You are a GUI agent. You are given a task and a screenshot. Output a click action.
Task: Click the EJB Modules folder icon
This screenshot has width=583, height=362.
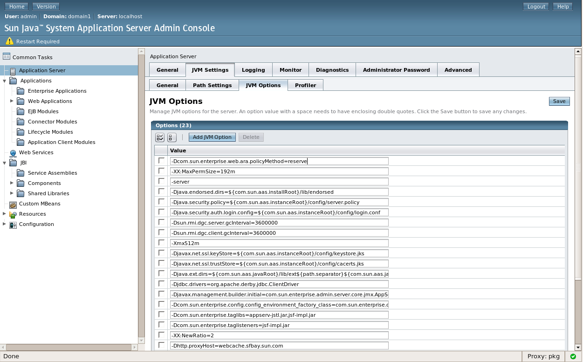click(21, 111)
